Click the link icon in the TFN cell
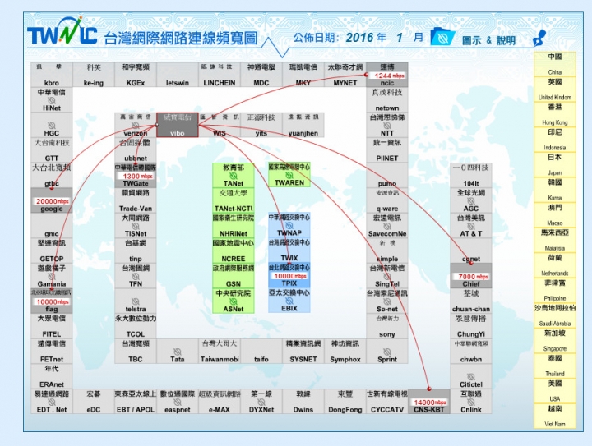 point(136,276)
